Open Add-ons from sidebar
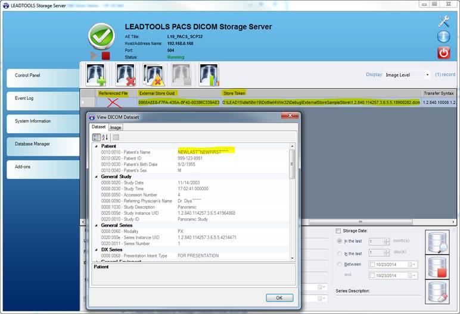Image resolution: width=460 pixels, height=314 pixels. pos(43,169)
